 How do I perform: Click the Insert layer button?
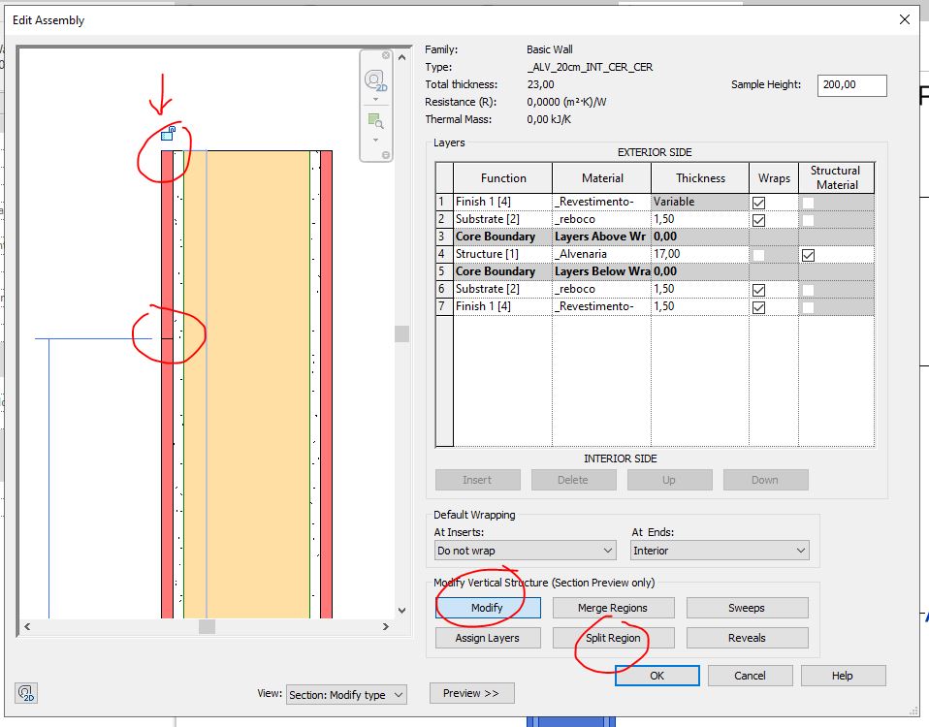pyautogui.click(x=477, y=480)
